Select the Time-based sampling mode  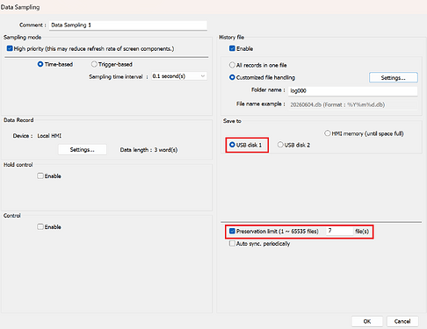[x=40, y=64]
